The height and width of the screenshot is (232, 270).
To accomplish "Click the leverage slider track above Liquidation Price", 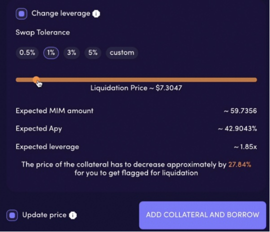I will [x=136, y=79].
